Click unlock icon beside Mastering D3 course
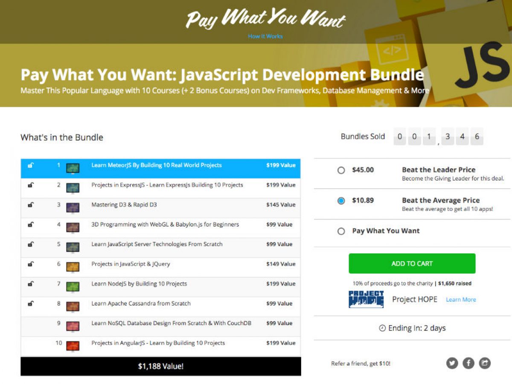Screen dimensions: 512x384 pyautogui.click(x=31, y=205)
